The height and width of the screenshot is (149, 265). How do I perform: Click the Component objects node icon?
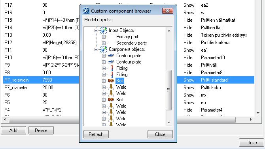click(x=104, y=49)
